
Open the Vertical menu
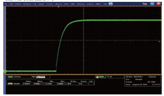pos(18,4)
